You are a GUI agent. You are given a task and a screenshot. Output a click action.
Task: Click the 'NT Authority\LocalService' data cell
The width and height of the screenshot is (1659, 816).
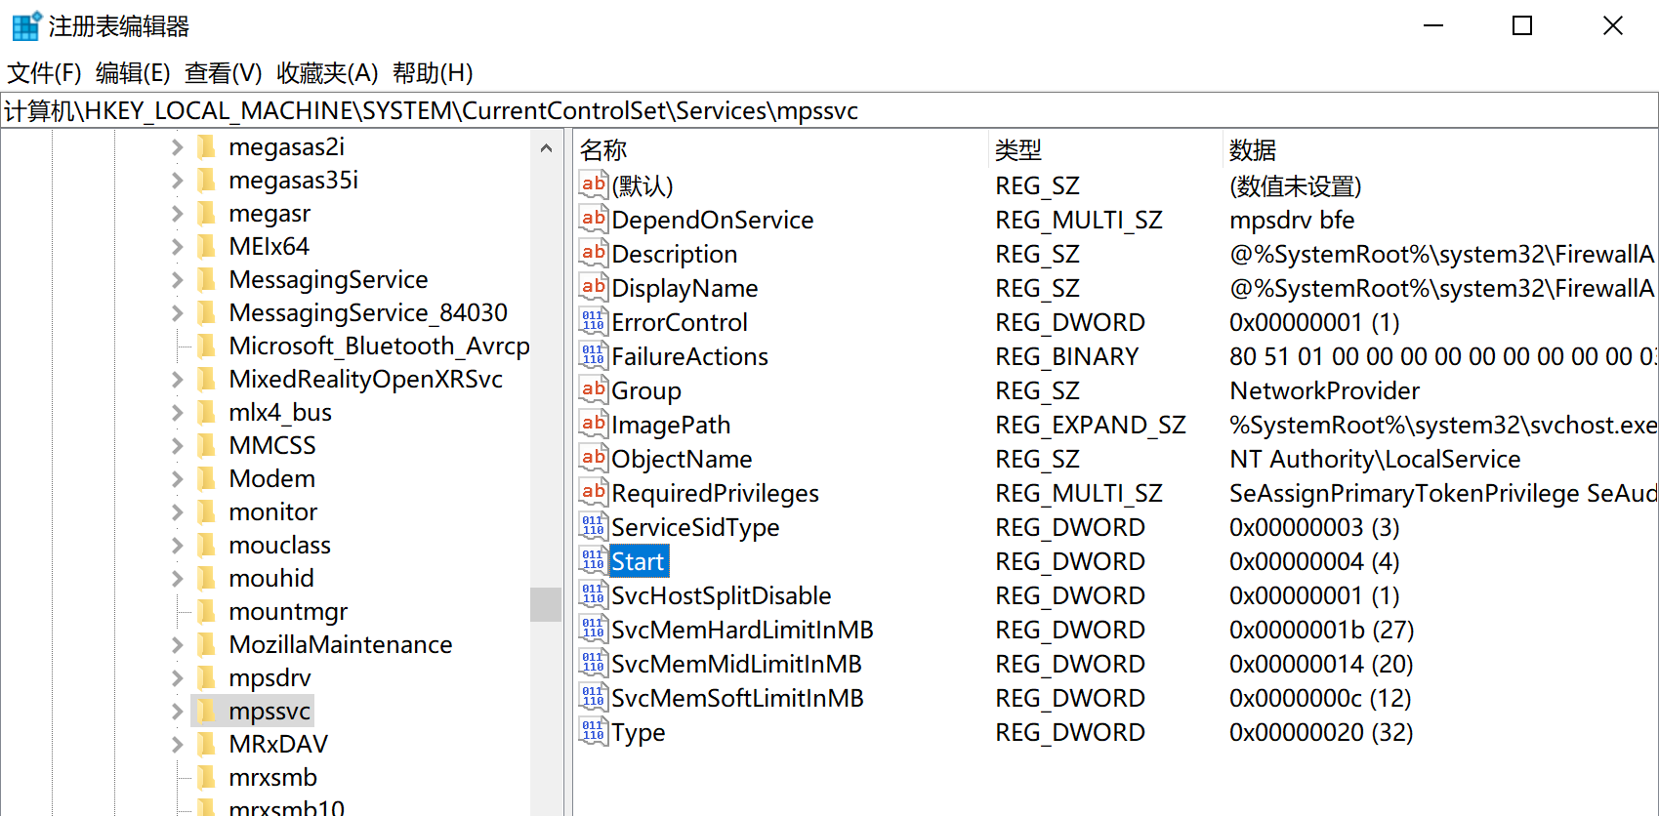pos(1375,459)
